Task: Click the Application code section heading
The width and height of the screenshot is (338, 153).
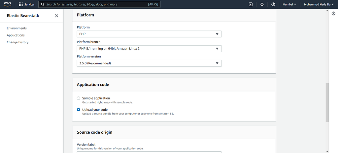Action: (93, 85)
